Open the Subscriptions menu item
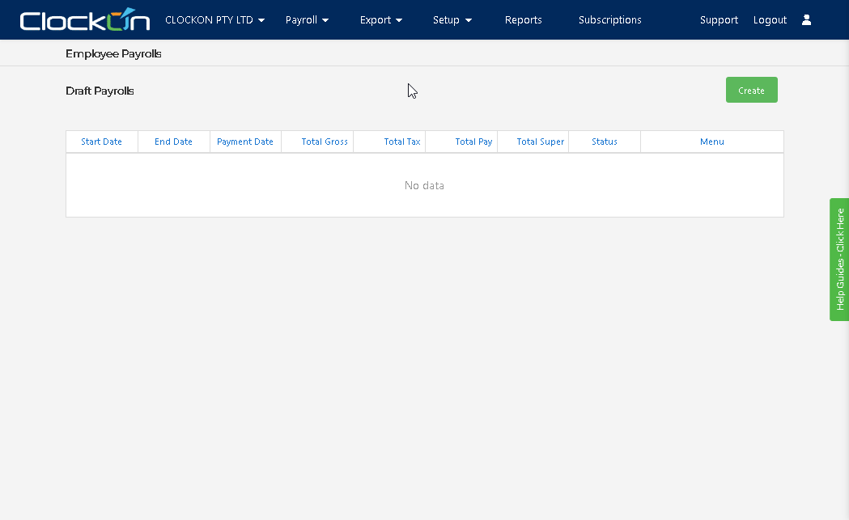Viewport: 849px width, 520px height. click(609, 19)
